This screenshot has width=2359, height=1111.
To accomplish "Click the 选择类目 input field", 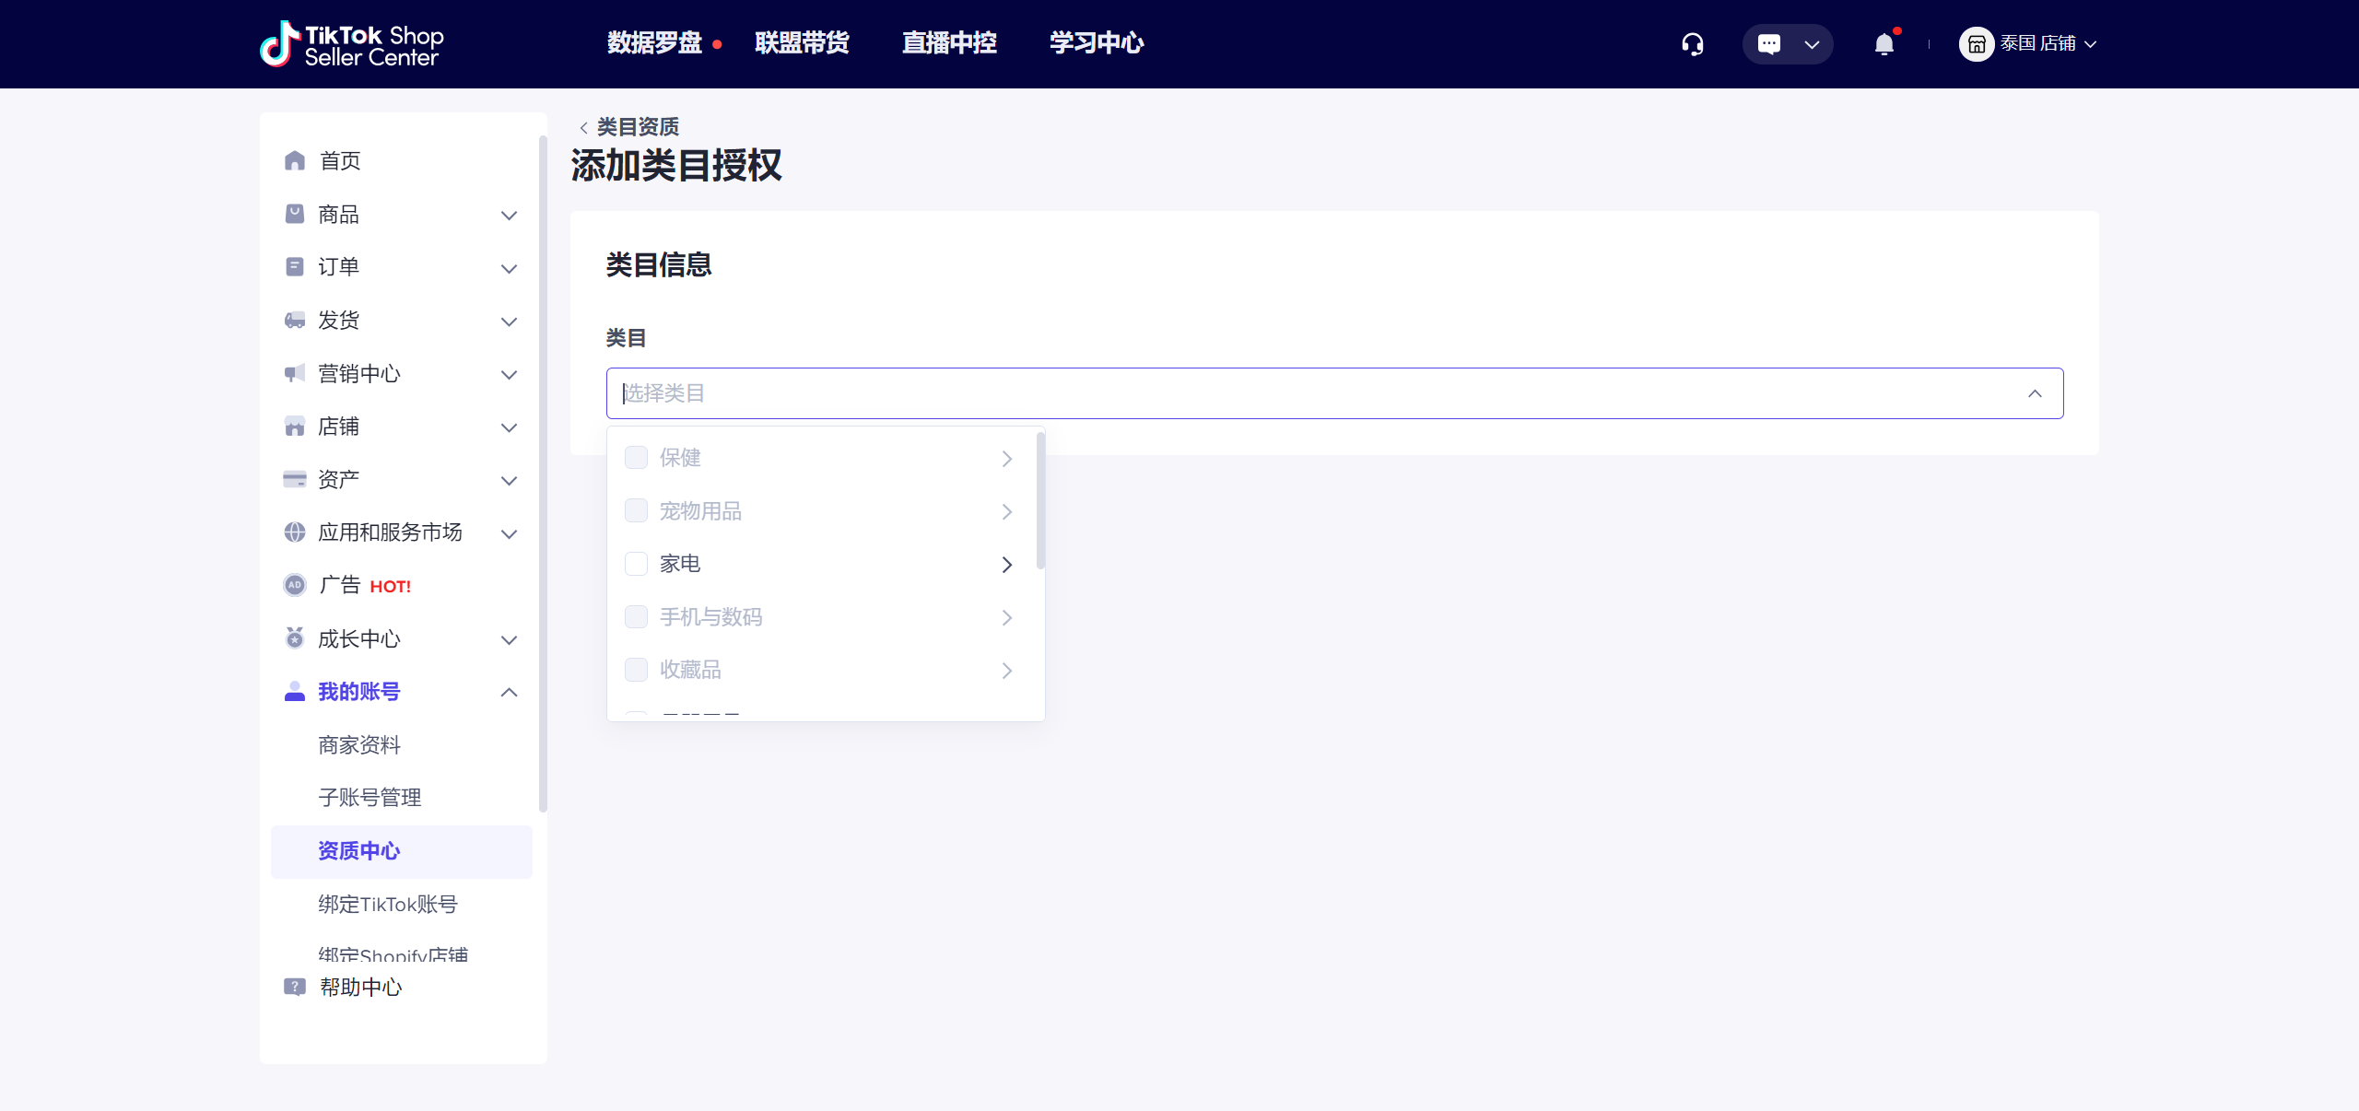I will (1290, 393).
